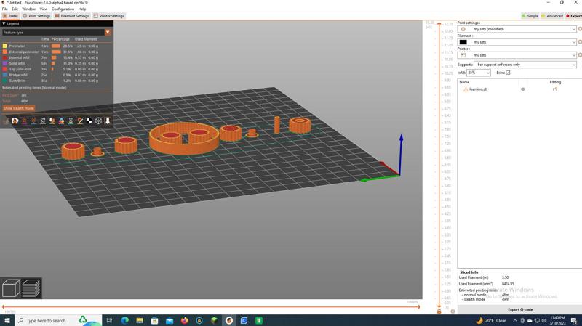
Task: Toggle Color changes visibility icon
Action: [61, 121]
